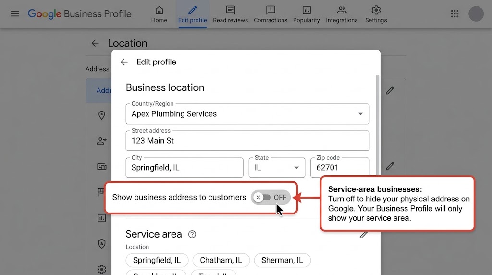This screenshot has height=275, width=492.
Task: Open the Integrations tab
Action: [x=342, y=14]
